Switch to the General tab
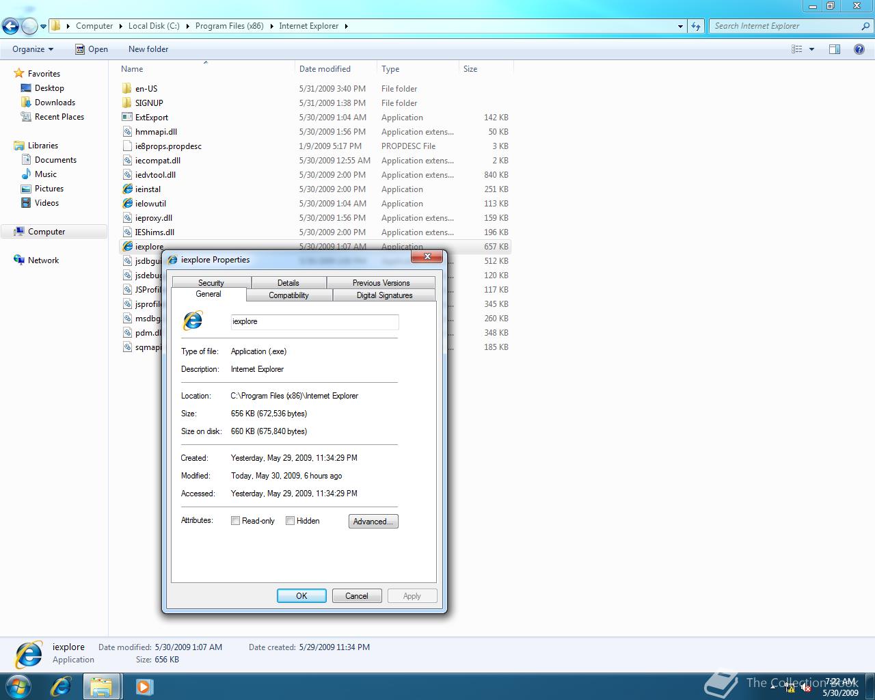Image resolution: width=875 pixels, height=700 pixels. 208,294
